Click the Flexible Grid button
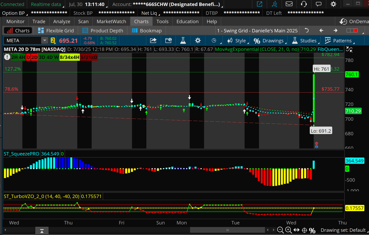The image size is (369, 235). (x=56, y=30)
